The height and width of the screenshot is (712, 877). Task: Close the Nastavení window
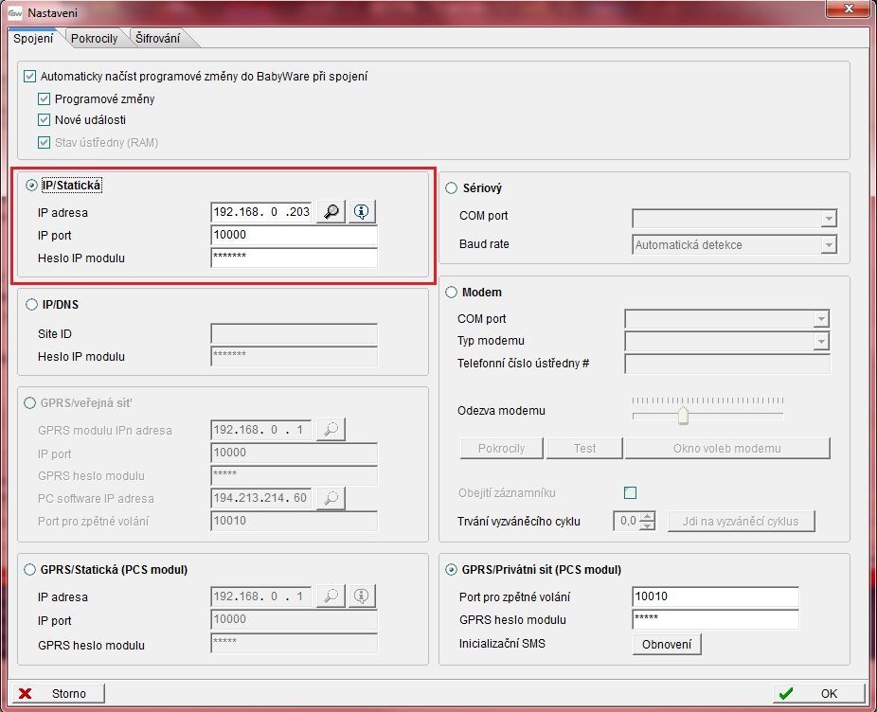(x=847, y=12)
